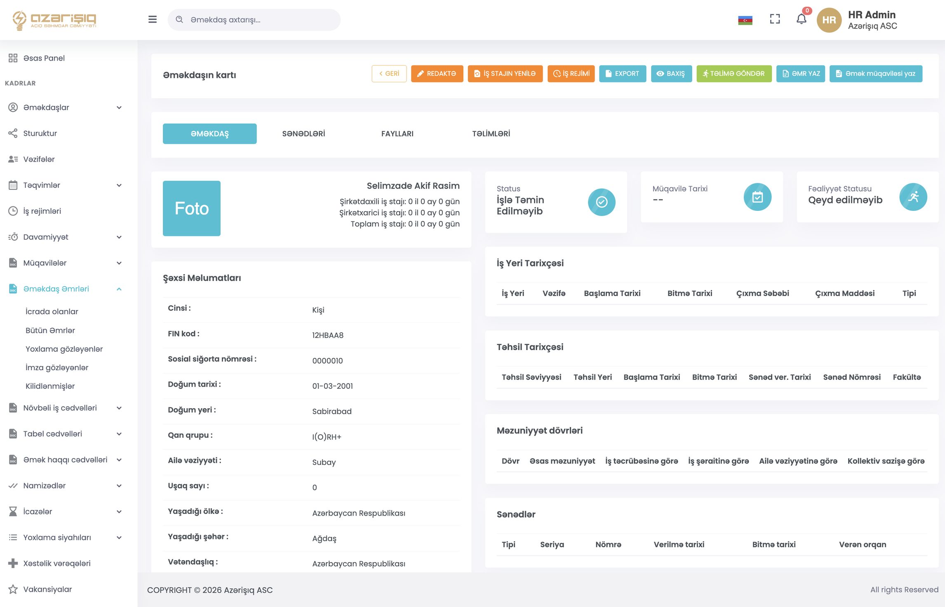The width and height of the screenshot is (945, 607).
Task: Click the İŞ REJİMİ button
Action: click(571, 74)
